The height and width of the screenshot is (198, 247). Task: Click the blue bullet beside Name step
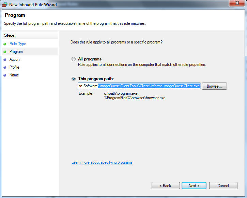click(x=5, y=75)
